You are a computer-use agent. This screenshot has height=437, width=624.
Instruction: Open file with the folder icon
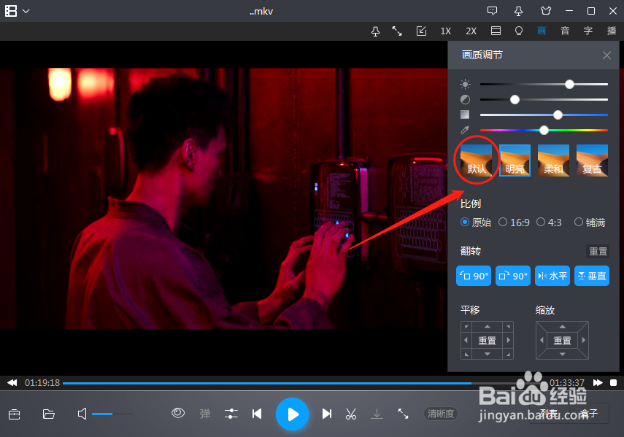point(49,414)
